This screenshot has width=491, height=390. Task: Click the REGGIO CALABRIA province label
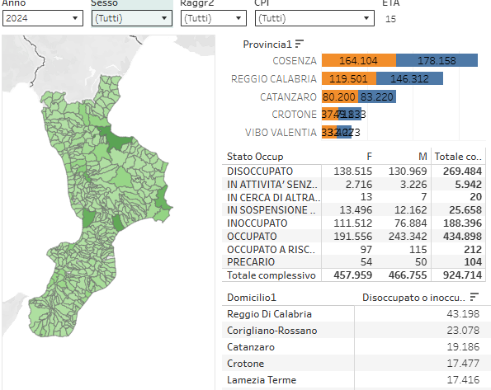[x=274, y=79]
